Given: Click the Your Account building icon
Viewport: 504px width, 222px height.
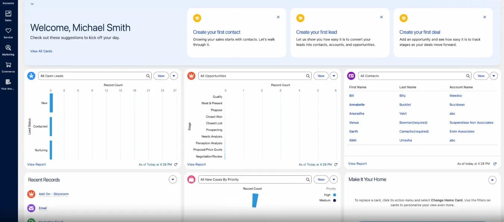Looking at the screenshot, I should pos(8,82).
